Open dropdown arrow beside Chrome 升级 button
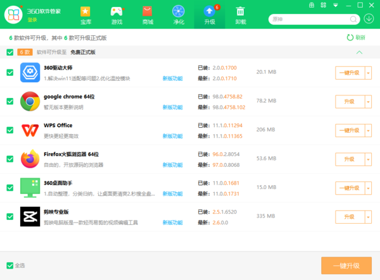The height and width of the screenshot is (280, 380). [369, 101]
